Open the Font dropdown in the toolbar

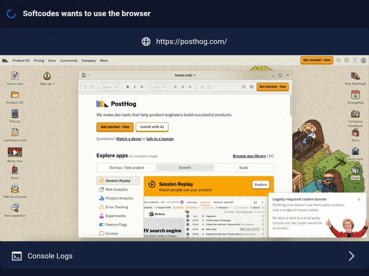coord(159,87)
